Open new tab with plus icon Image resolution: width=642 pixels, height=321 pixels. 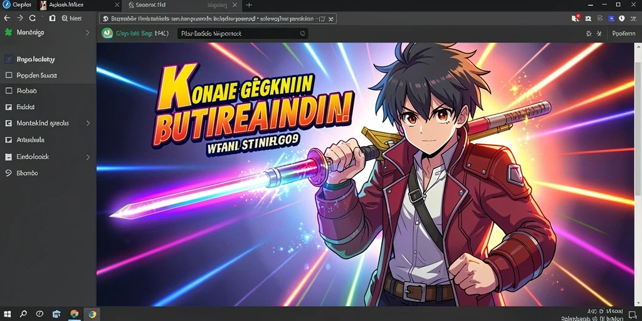tap(248, 5)
